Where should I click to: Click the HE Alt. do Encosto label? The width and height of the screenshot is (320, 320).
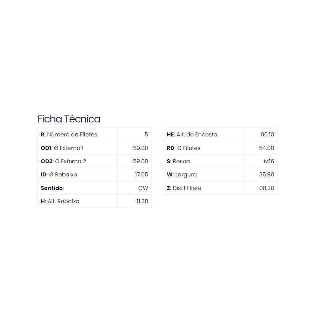(x=192, y=135)
